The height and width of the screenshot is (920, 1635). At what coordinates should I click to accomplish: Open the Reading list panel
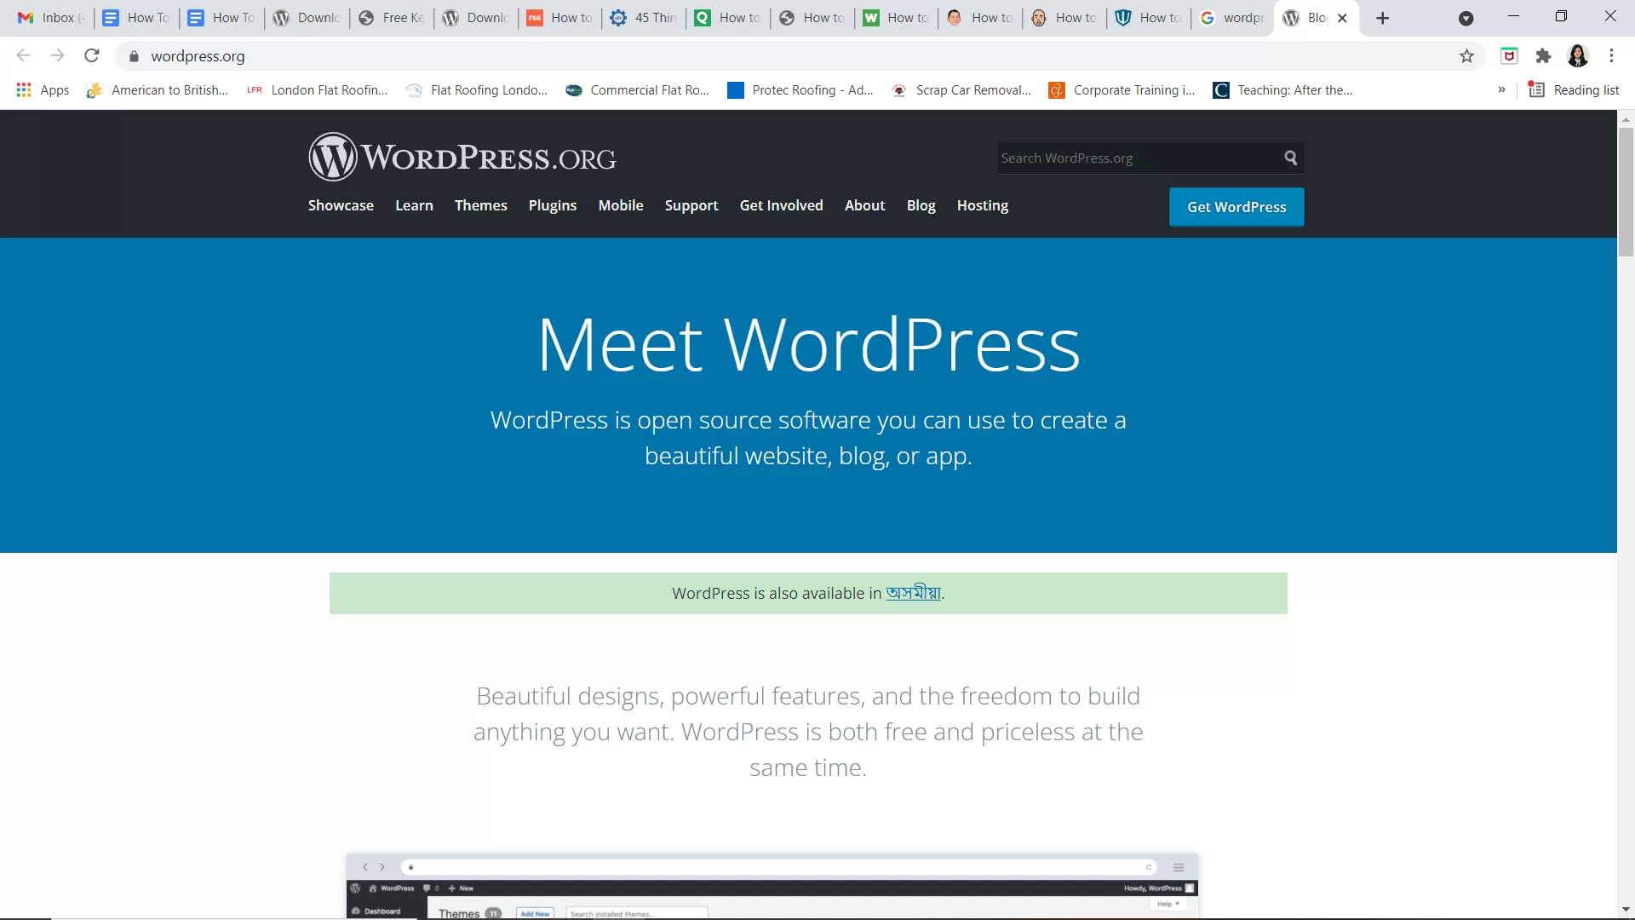(1573, 89)
